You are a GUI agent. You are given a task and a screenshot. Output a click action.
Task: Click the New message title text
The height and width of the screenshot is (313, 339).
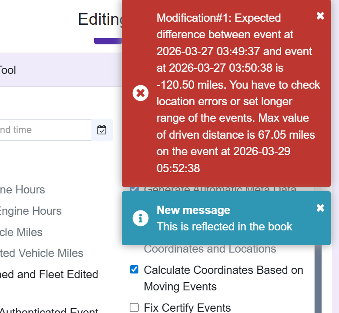(193, 210)
